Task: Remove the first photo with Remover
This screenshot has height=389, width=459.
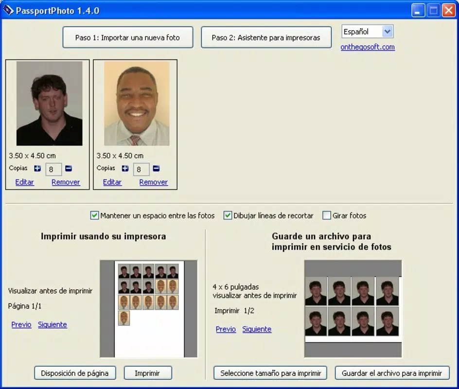Action: (66, 182)
